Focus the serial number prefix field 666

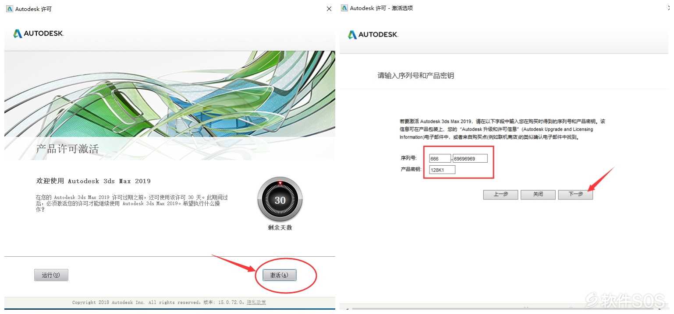[440, 158]
